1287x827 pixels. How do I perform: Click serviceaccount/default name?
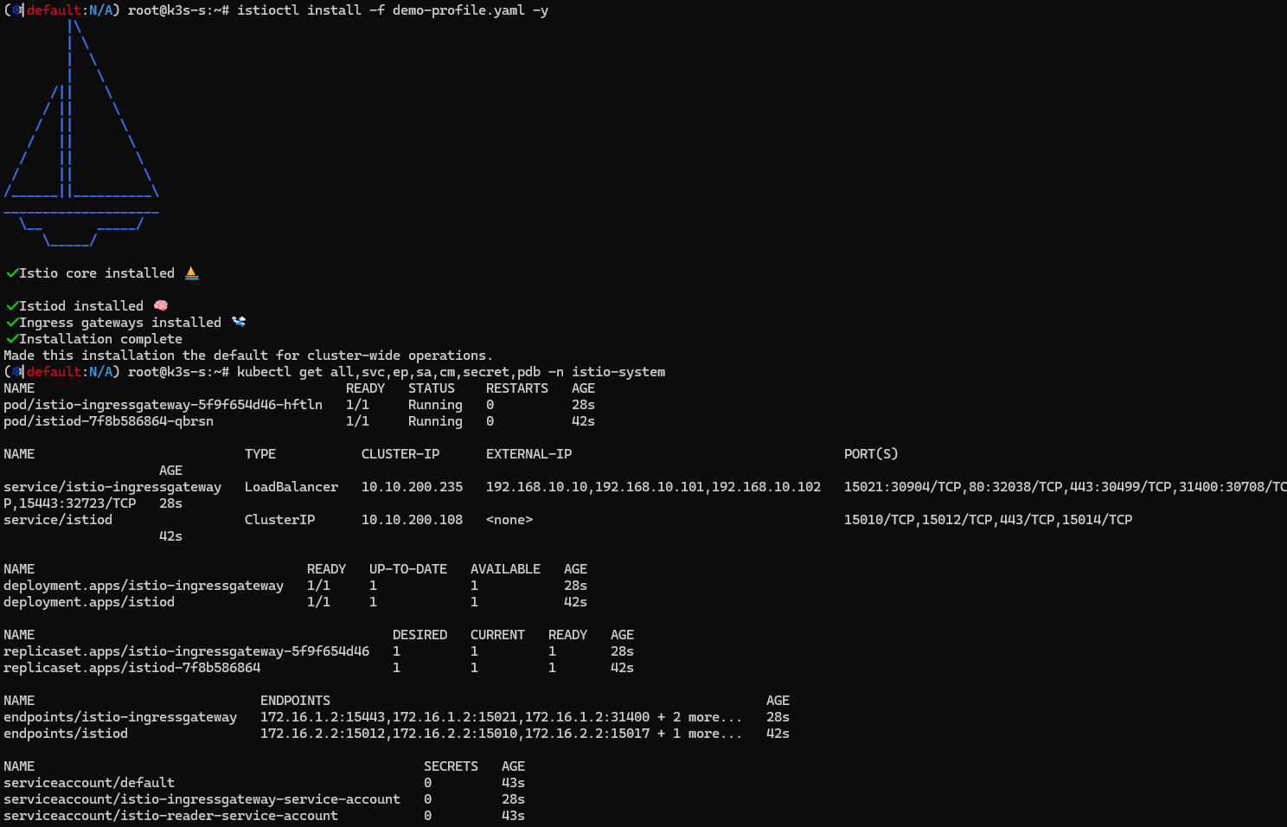point(89,783)
